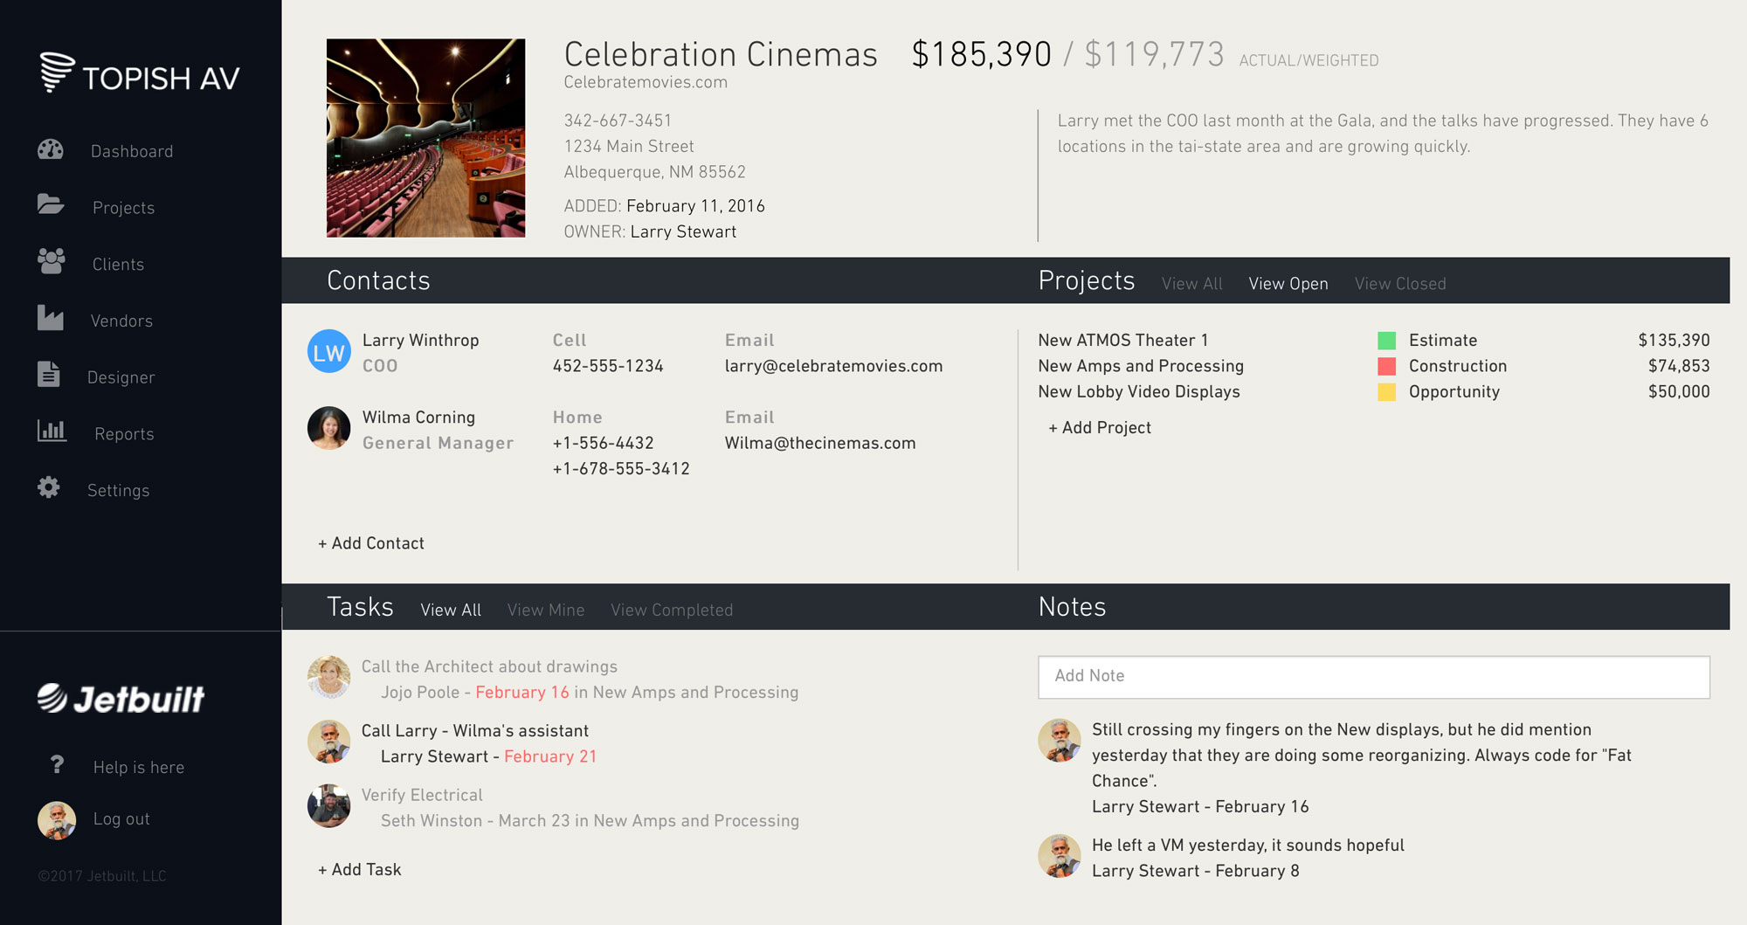Screen dimensions: 1747x925
Task: Open Celebratemovies.com website link
Action: coord(646,82)
